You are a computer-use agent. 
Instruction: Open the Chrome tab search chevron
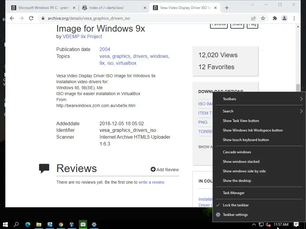[x=252, y=4]
